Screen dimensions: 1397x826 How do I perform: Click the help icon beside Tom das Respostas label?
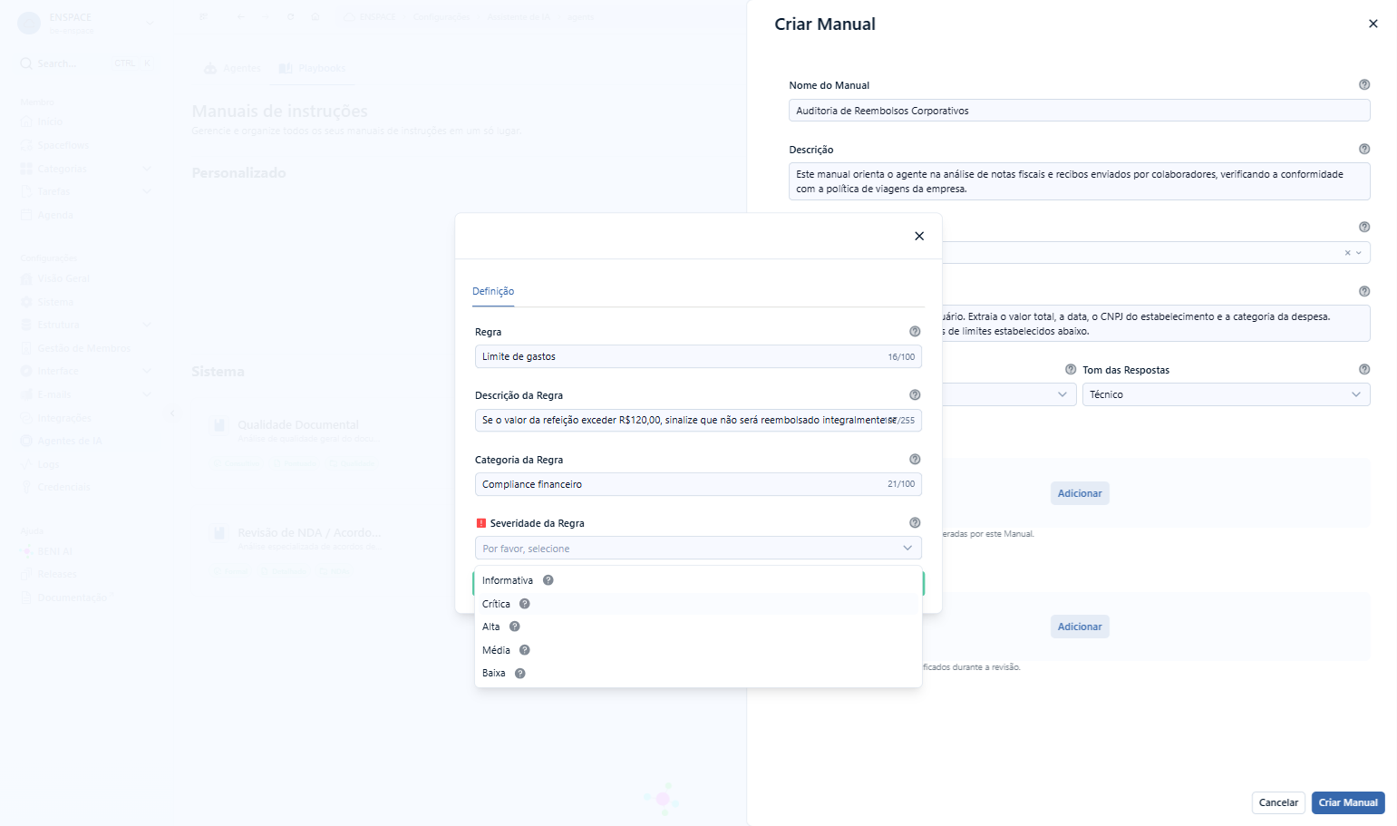pyautogui.click(x=1071, y=370)
